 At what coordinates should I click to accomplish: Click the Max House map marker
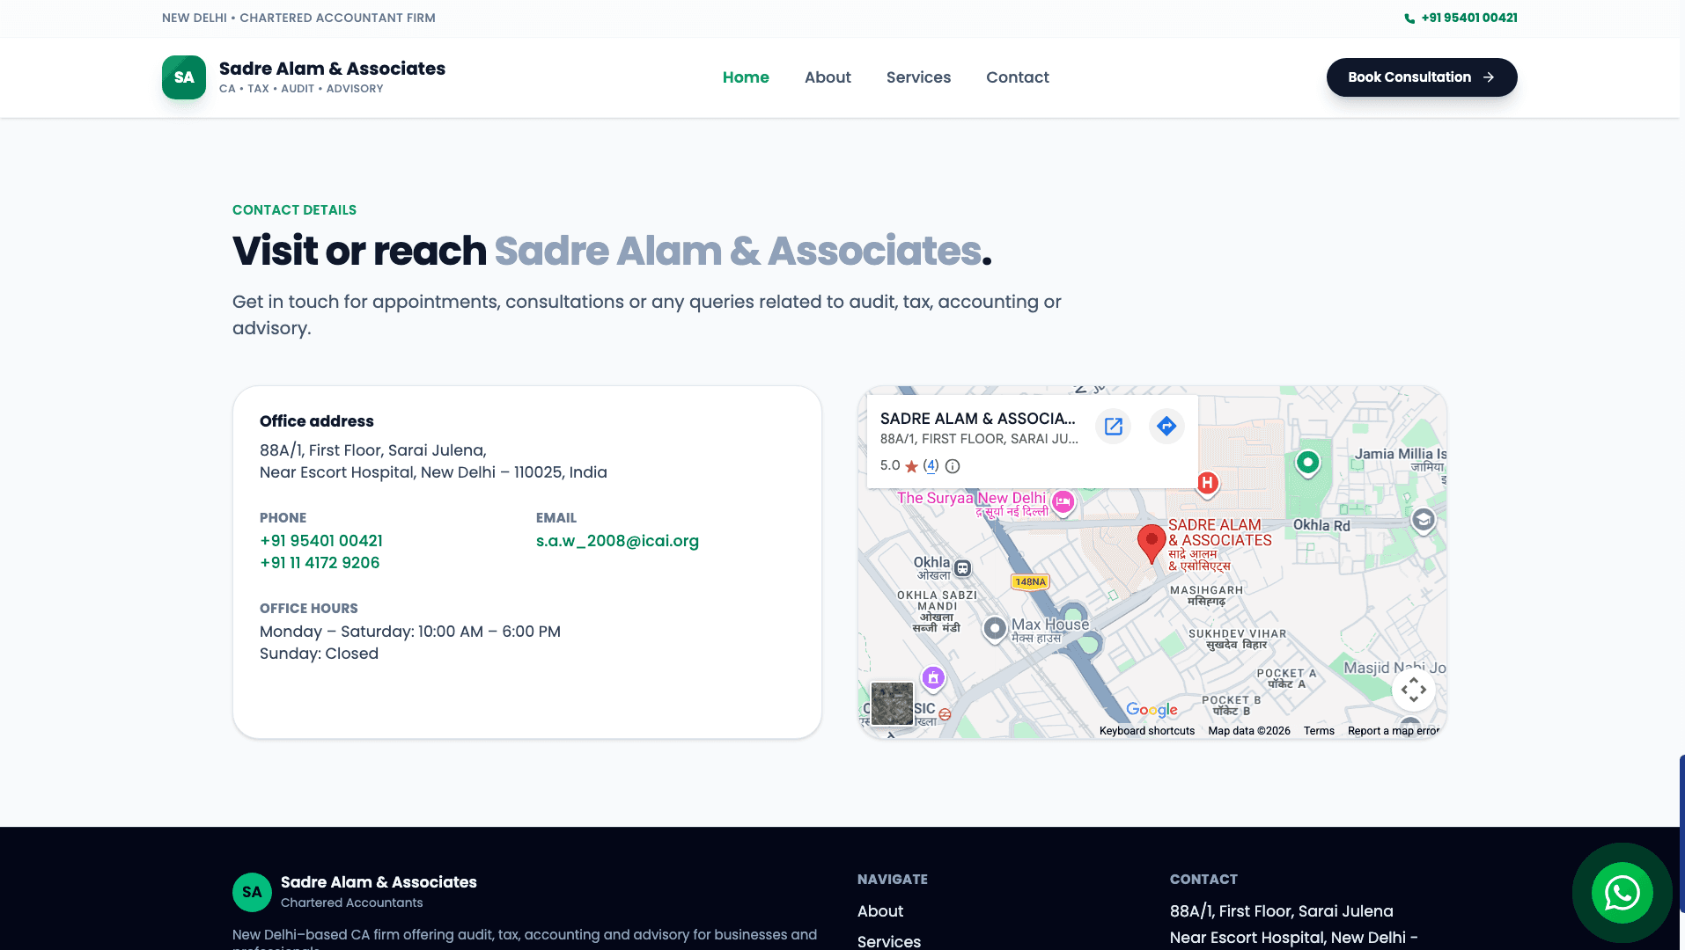point(995,629)
